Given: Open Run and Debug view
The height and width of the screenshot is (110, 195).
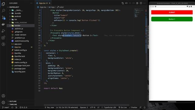Looking at the screenshot, I should point(3,31).
